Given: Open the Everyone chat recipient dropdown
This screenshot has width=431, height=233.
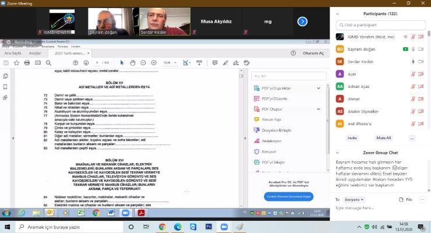Looking at the screenshot, I should pyautogui.click(x=354, y=199).
